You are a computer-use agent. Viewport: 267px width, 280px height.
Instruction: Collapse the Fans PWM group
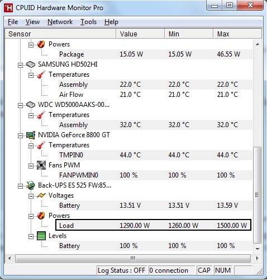pos(31,166)
